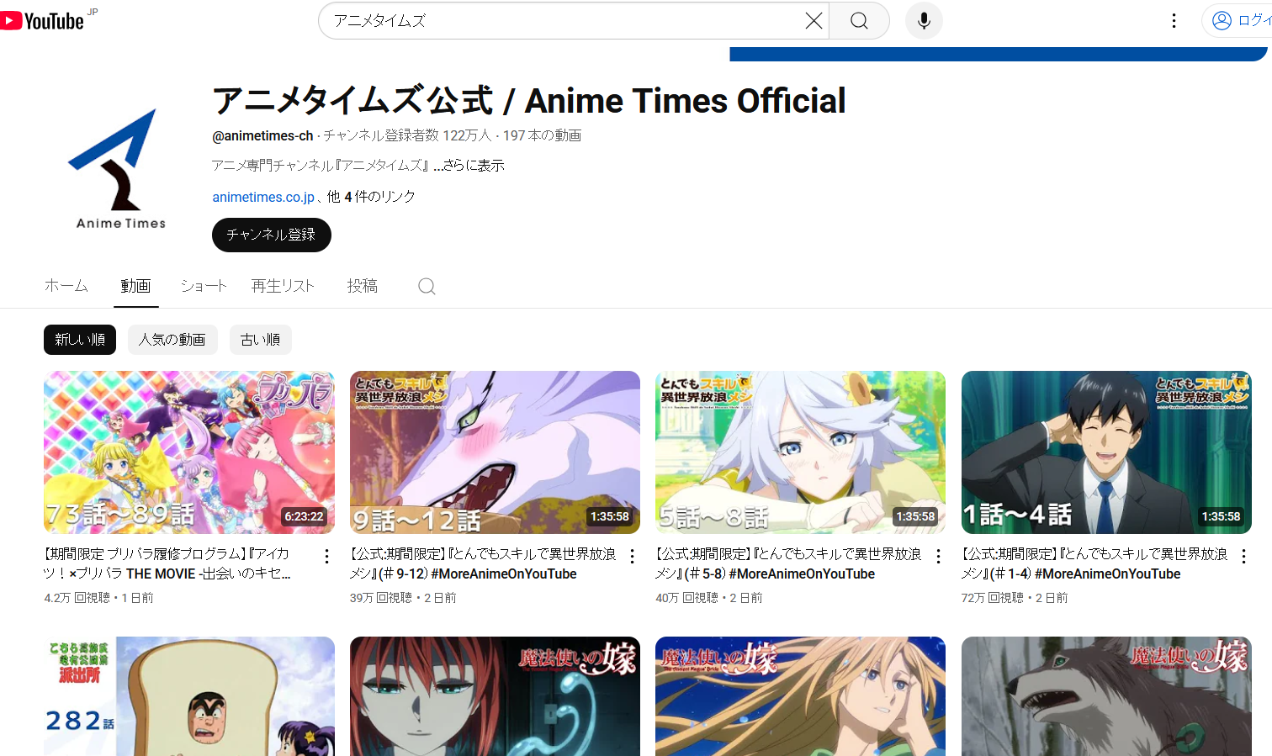Screen dimensions: 1272x756
Task: Click the YouTube logo home icon
Action: 42,20
